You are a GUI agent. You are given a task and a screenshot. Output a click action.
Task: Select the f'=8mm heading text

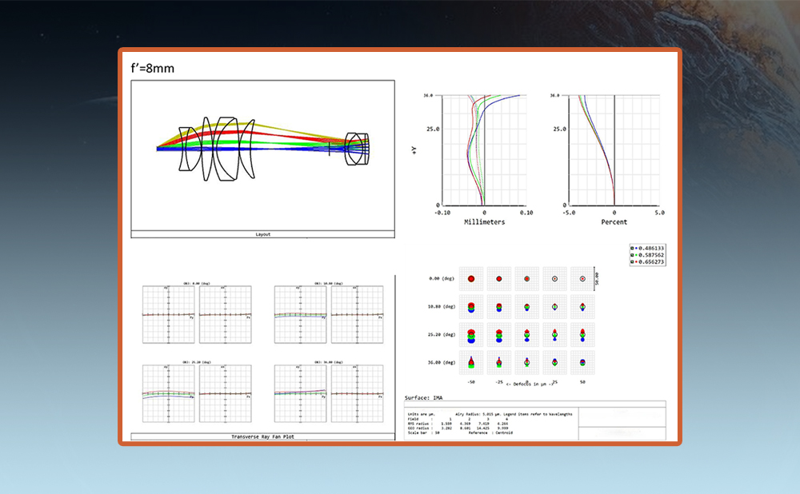152,69
